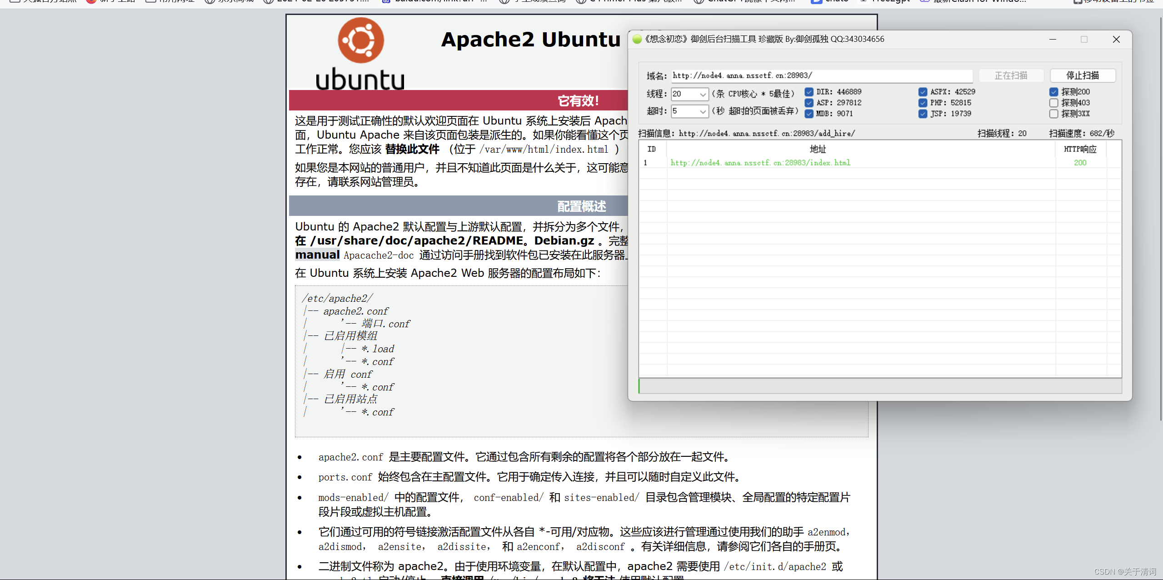Uncheck the 探测200 option
Screen dimensions: 1163x580
click(1053, 92)
